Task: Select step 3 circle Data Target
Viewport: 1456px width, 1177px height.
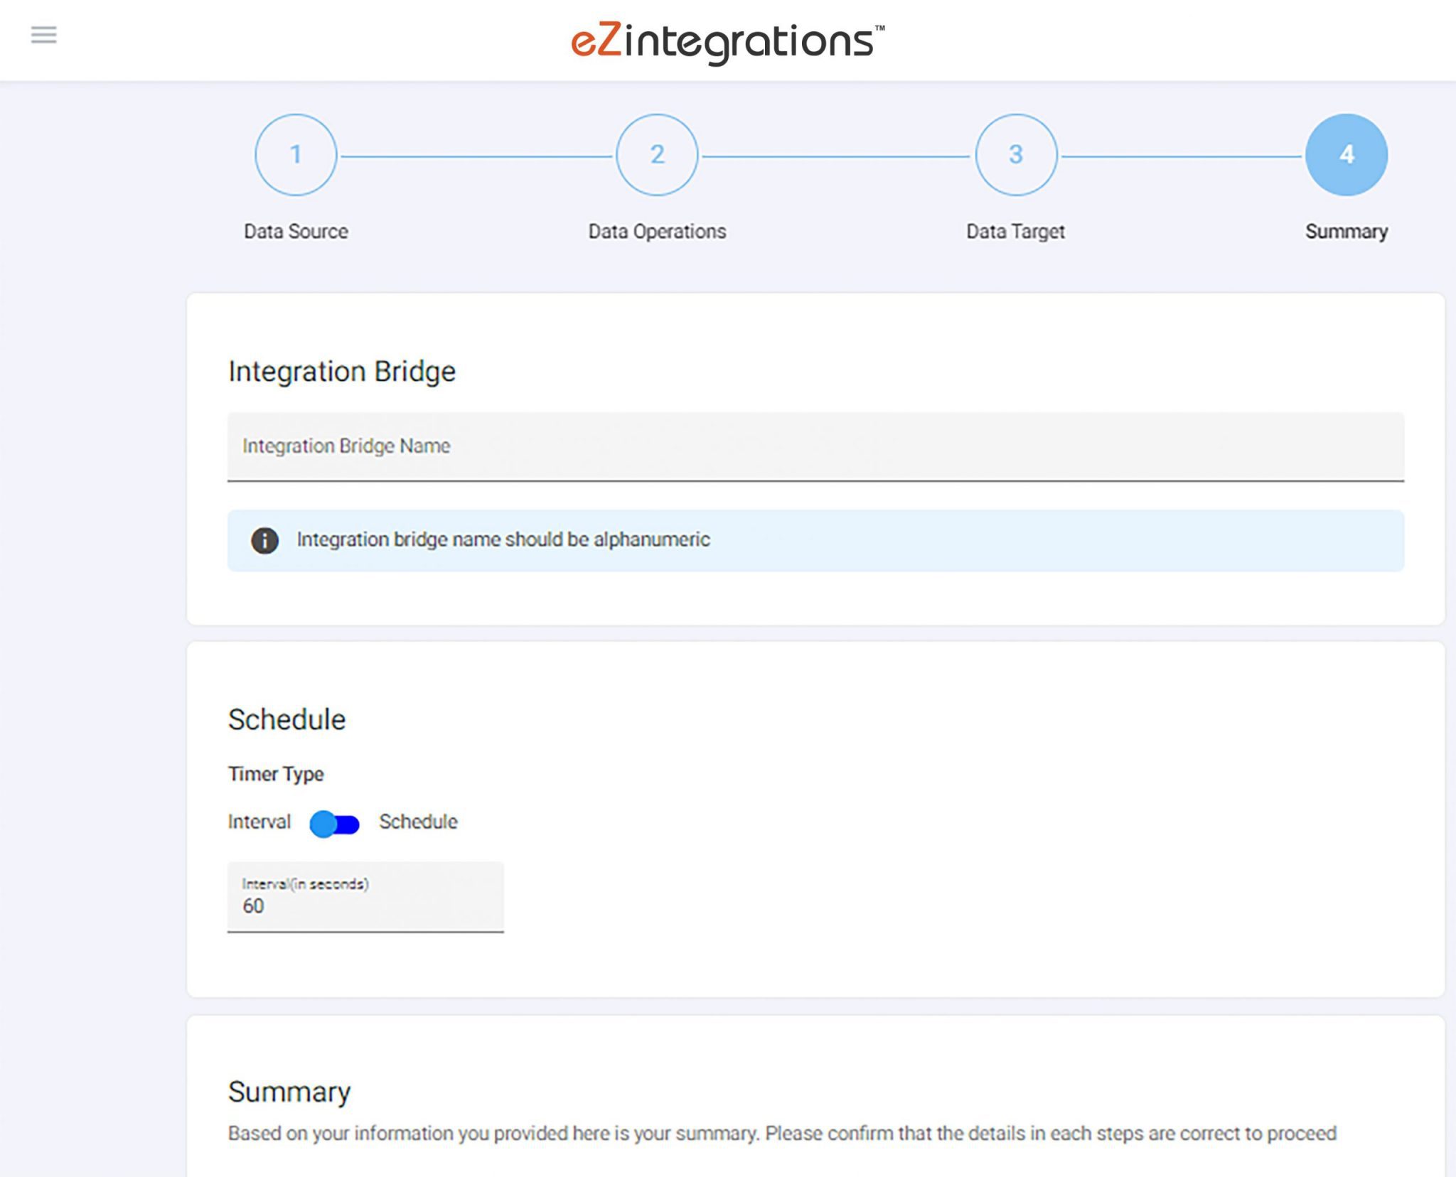Action: pyautogui.click(x=1017, y=156)
